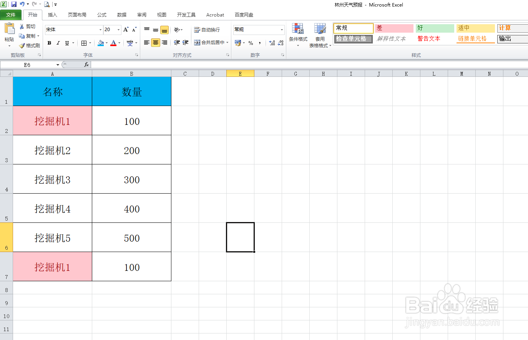
Task: Expand the font color picker arrow
Action: coord(119,43)
